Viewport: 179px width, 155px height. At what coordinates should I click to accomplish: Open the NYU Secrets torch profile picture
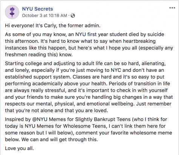(x=12, y=12)
